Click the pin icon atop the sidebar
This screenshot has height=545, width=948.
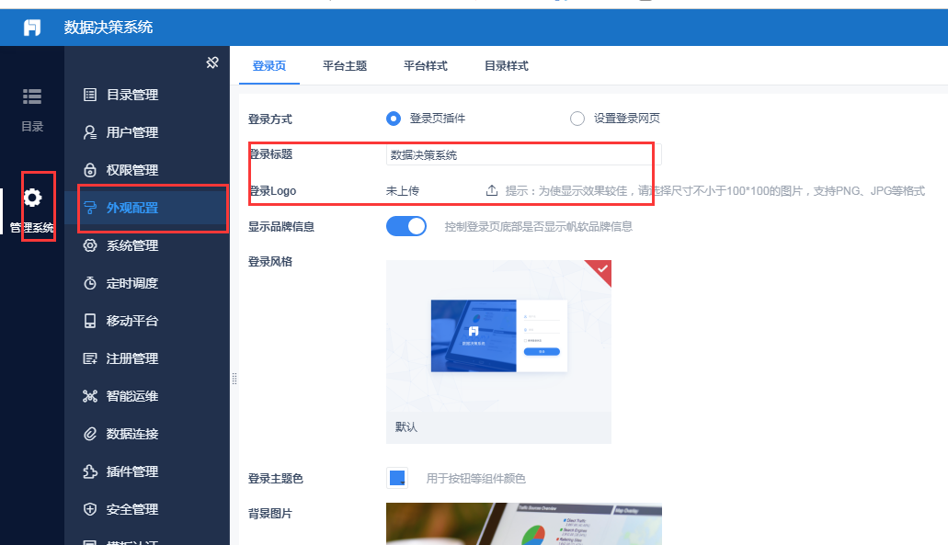[x=212, y=62]
